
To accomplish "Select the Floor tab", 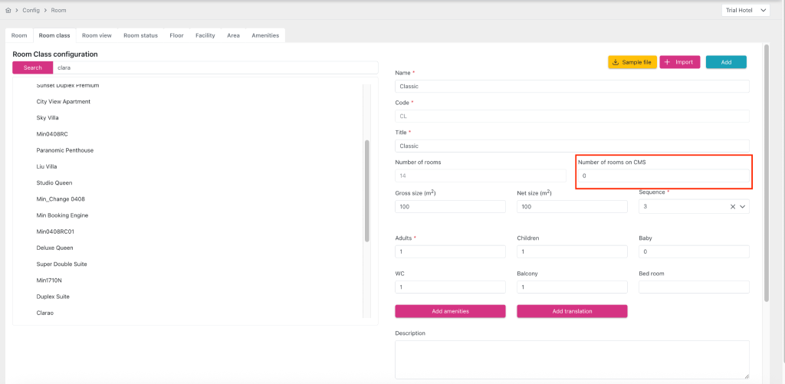I will click(176, 35).
